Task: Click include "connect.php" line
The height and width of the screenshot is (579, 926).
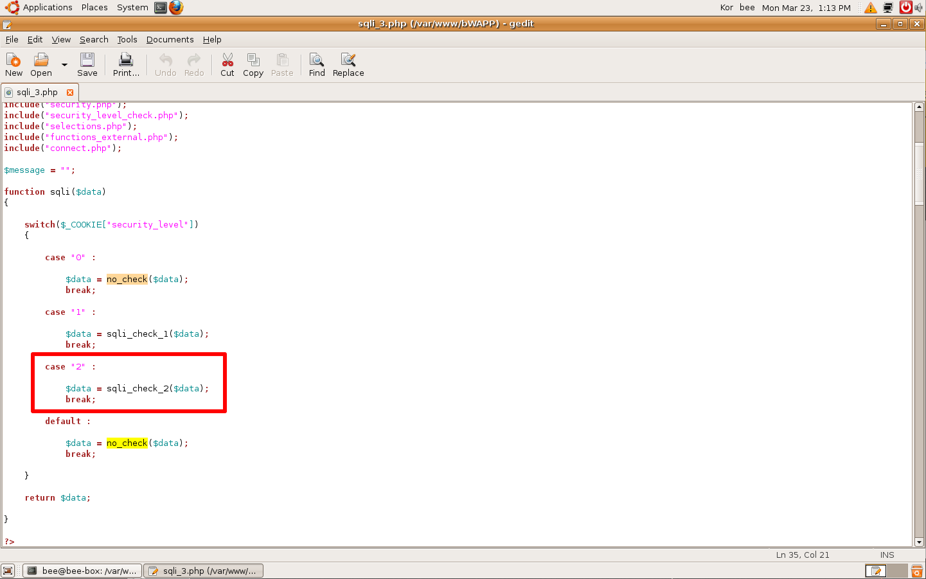Action: (63, 148)
